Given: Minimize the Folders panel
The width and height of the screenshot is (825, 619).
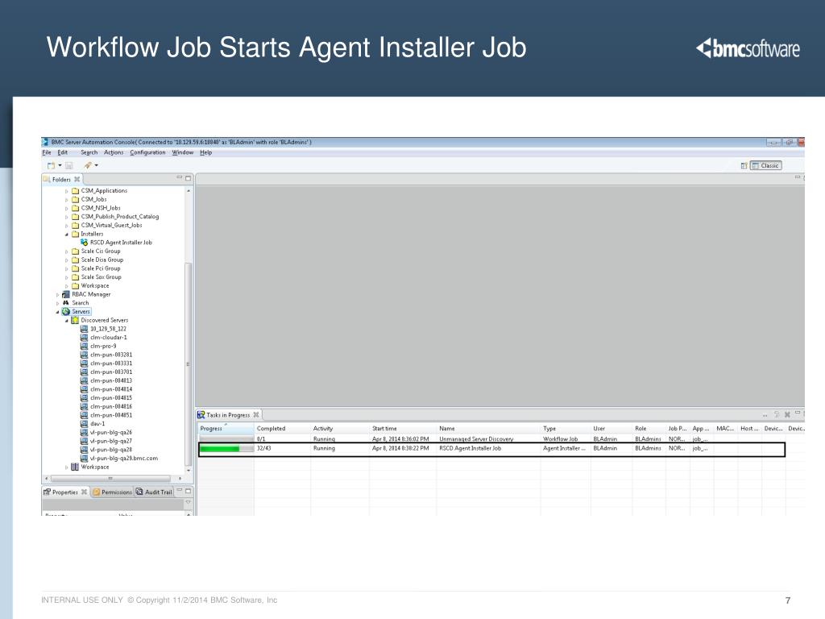Looking at the screenshot, I should (x=180, y=178).
